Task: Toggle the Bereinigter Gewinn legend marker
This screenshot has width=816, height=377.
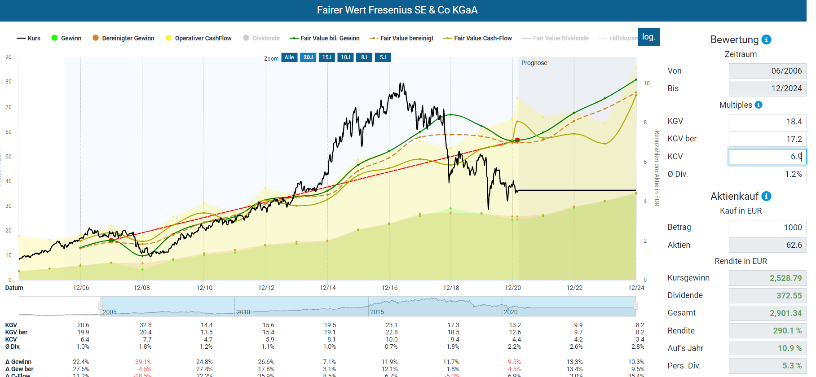Action: click(96, 38)
